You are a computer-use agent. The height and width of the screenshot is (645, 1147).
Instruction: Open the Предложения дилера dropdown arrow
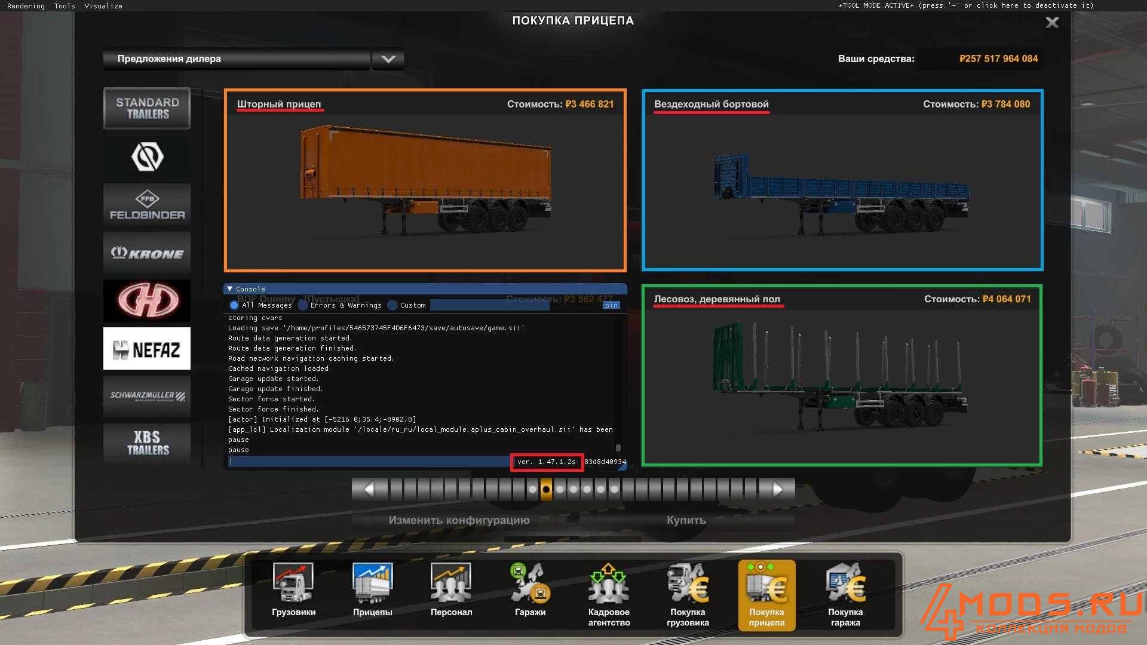(388, 59)
